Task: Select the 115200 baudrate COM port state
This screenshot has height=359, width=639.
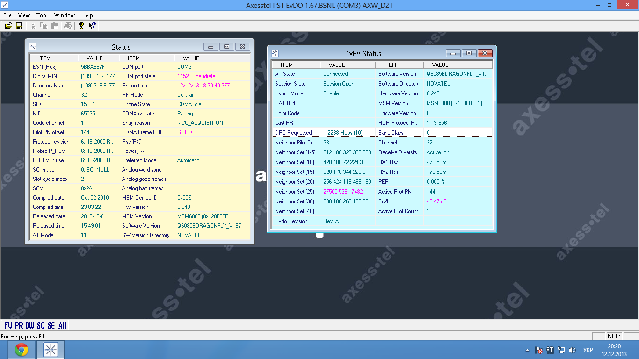Action: 201,76
